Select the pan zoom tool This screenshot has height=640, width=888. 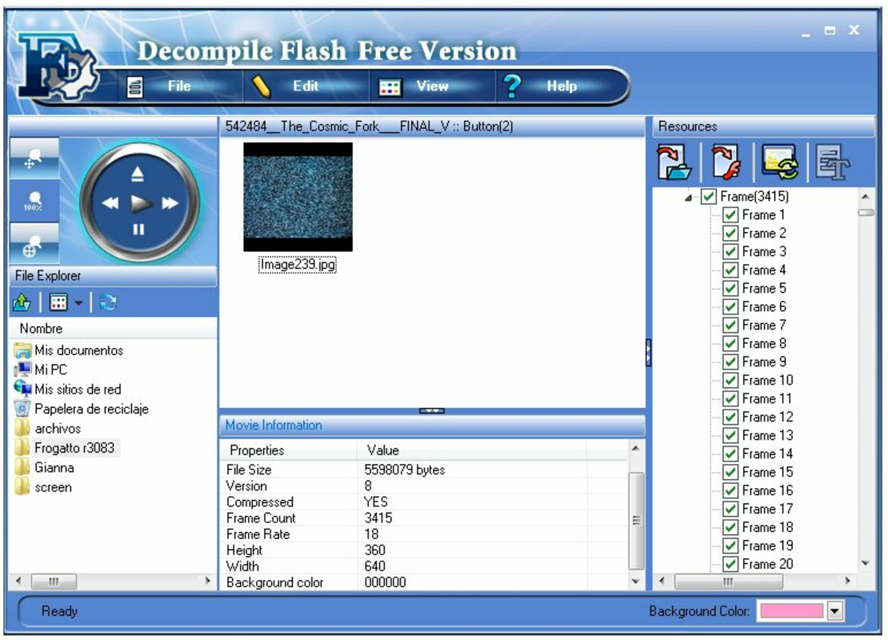(x=34, y=158)
